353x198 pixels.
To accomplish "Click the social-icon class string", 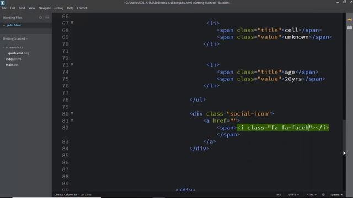I will point(249,114).
